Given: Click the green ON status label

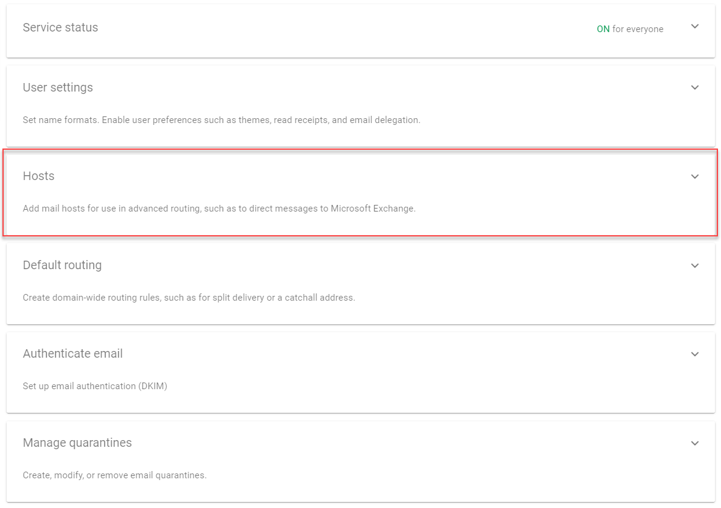Looking at the screenshot, I should click(x=603, y=29).
